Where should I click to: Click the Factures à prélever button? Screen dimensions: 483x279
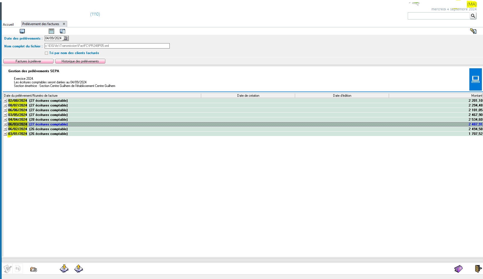(x=28, y=61)
